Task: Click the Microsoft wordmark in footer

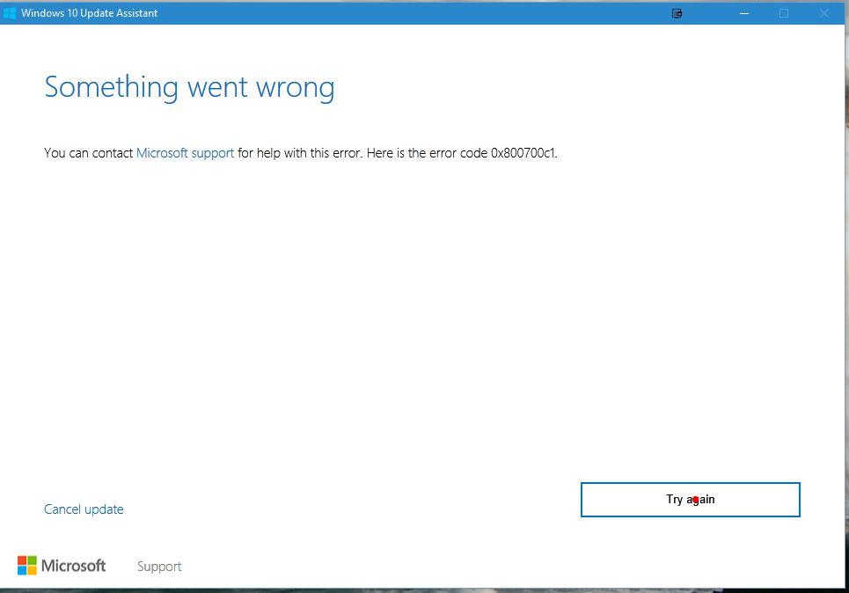Action: 74,566
